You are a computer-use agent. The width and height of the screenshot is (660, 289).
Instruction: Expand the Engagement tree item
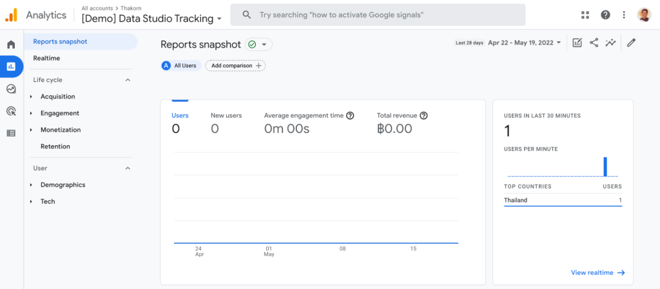click(31, 114)
